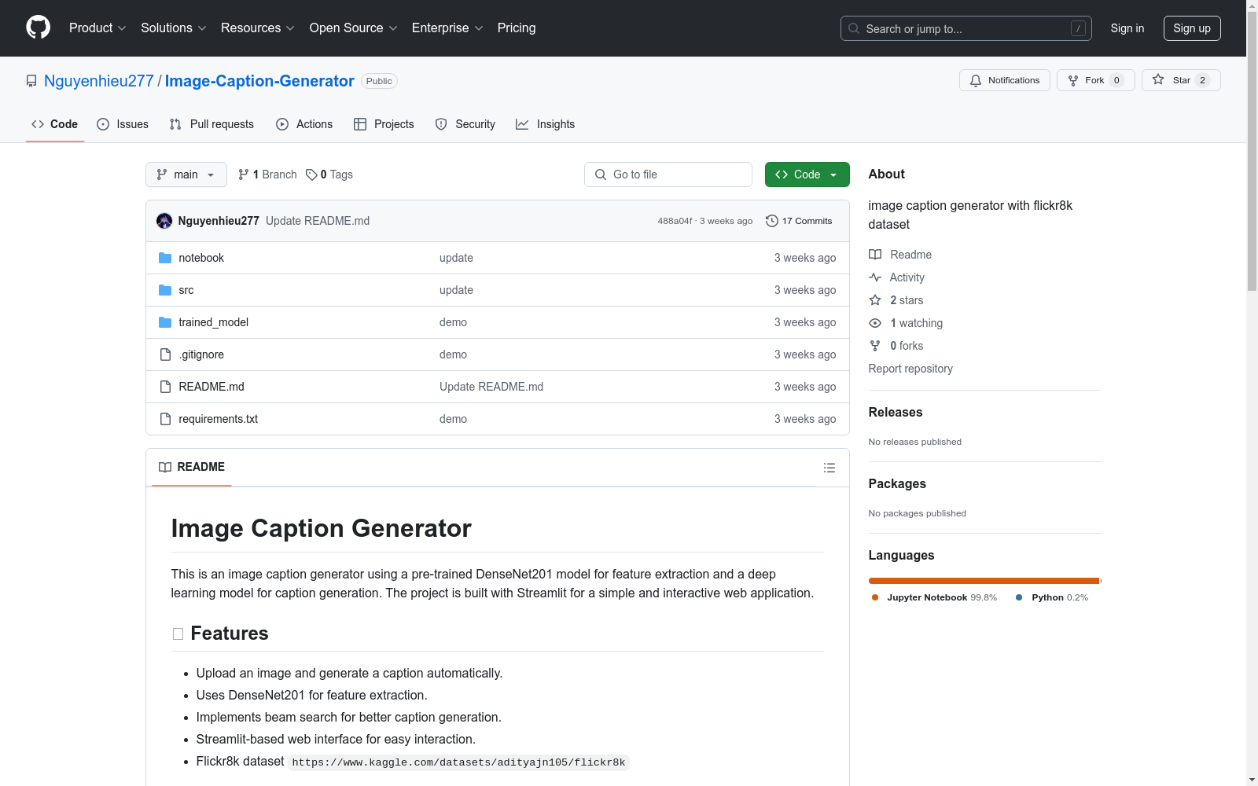Fork the repository

click(x=1094, y=80)
